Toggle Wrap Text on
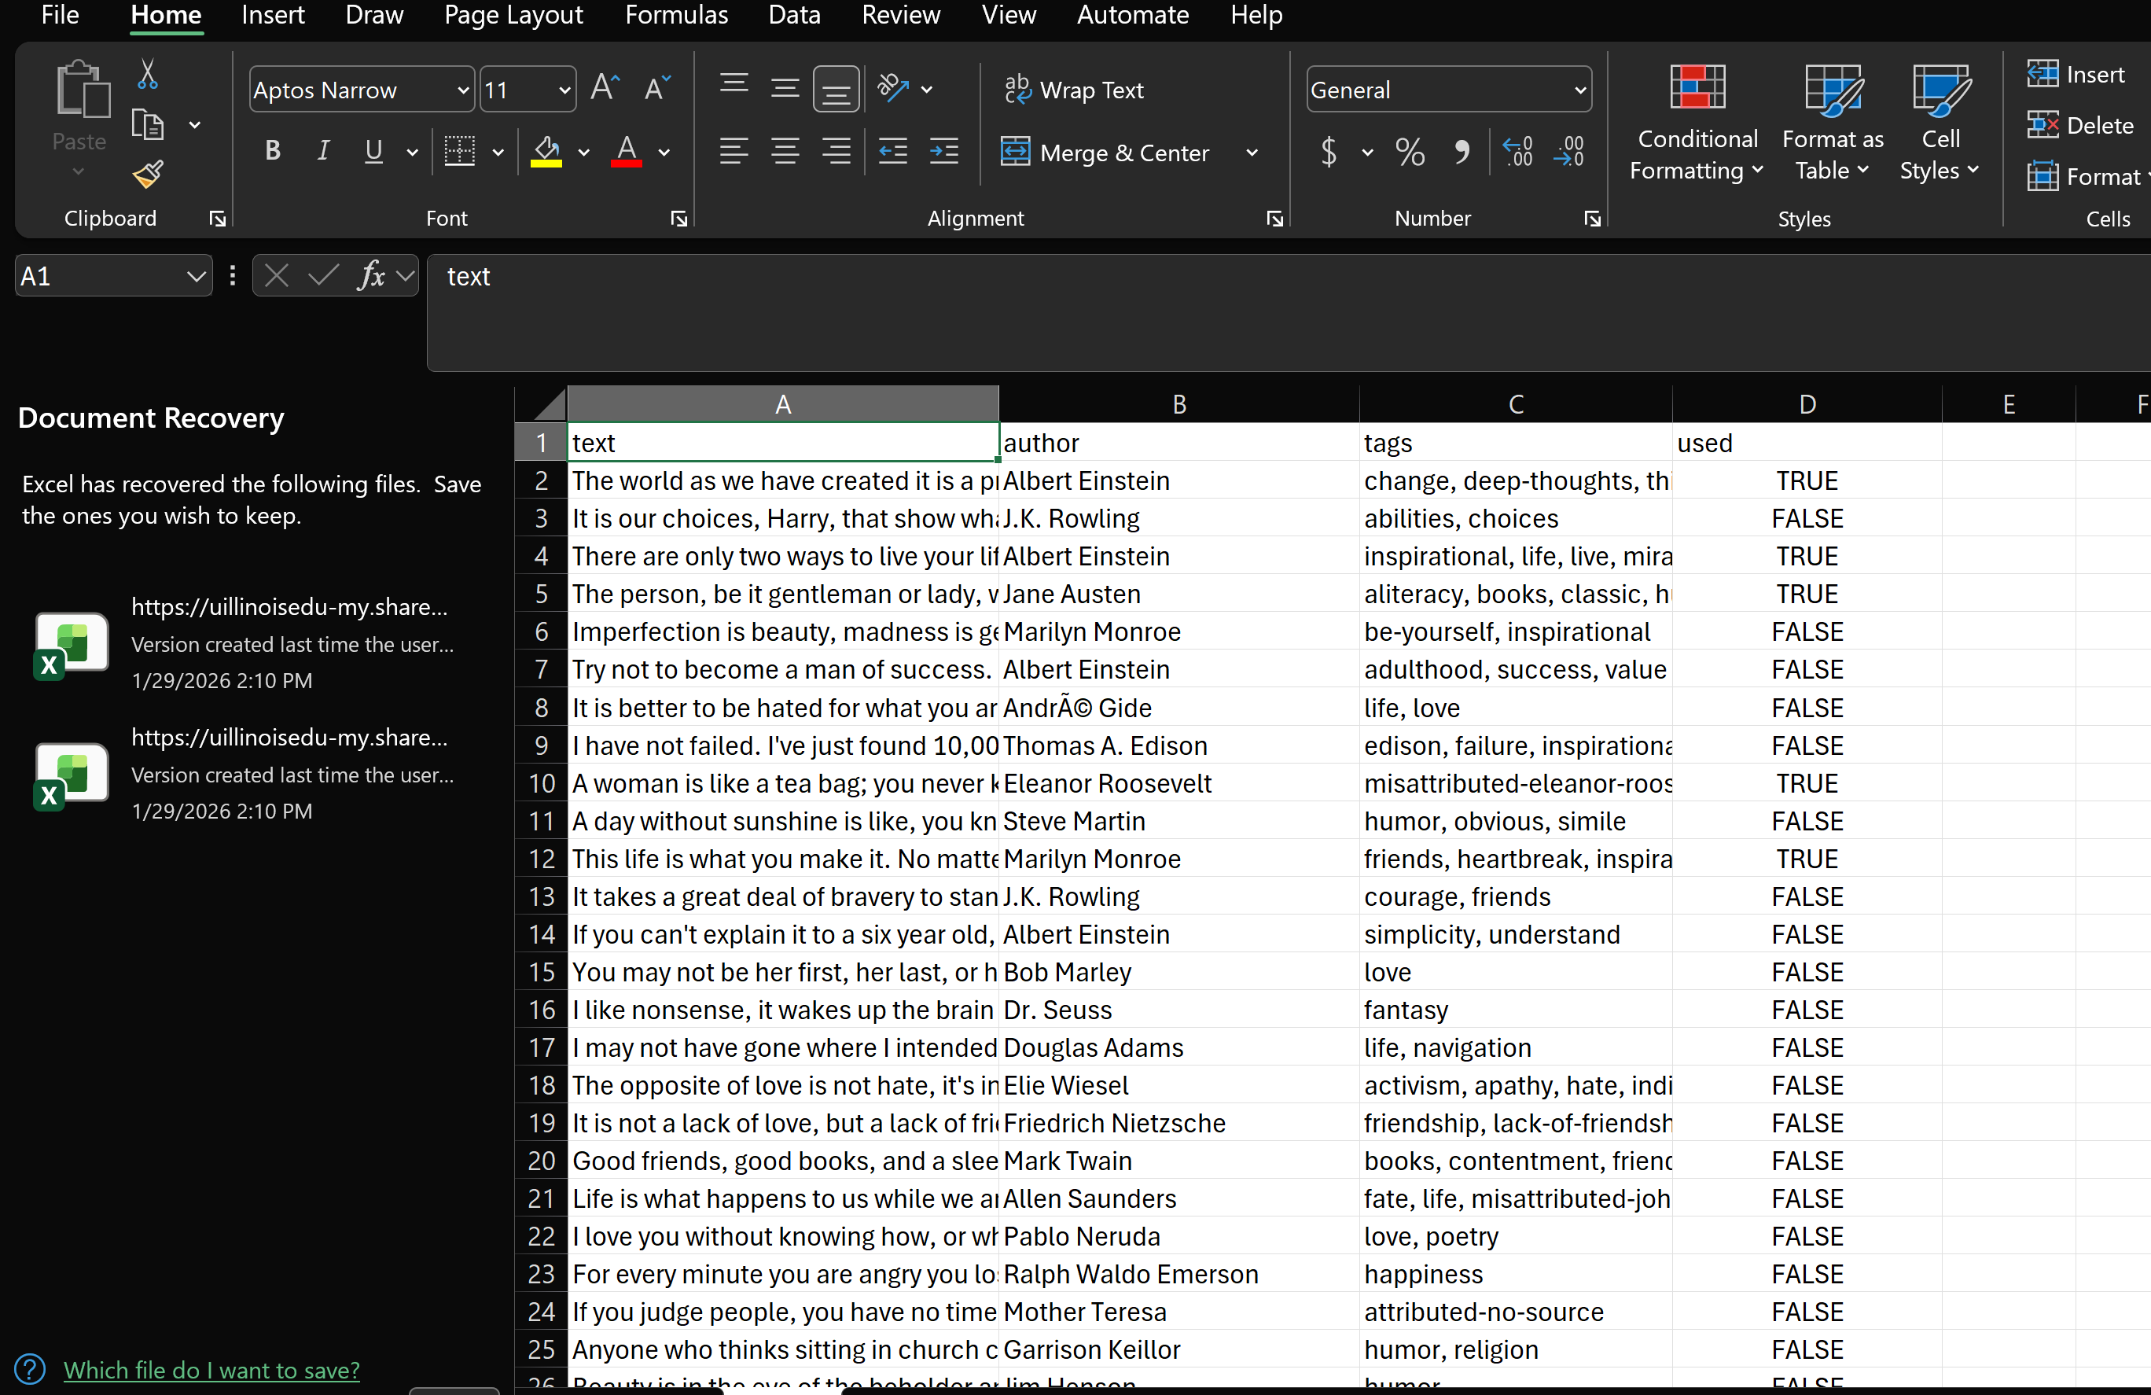The height and width of the screenshot is (1395, 2151). point(1074,90)
